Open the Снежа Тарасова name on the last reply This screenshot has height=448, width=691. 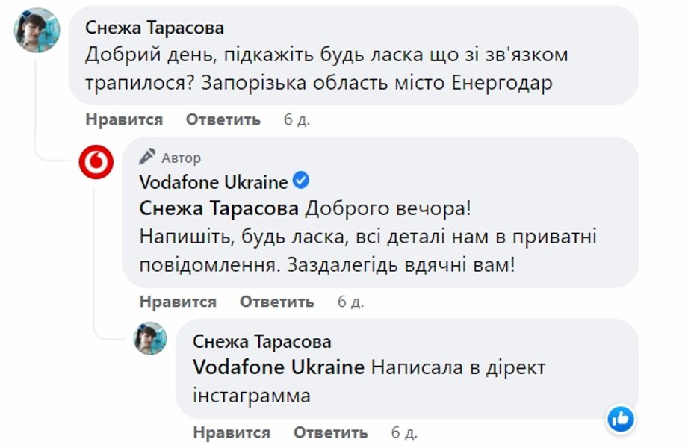pos(261,342)
